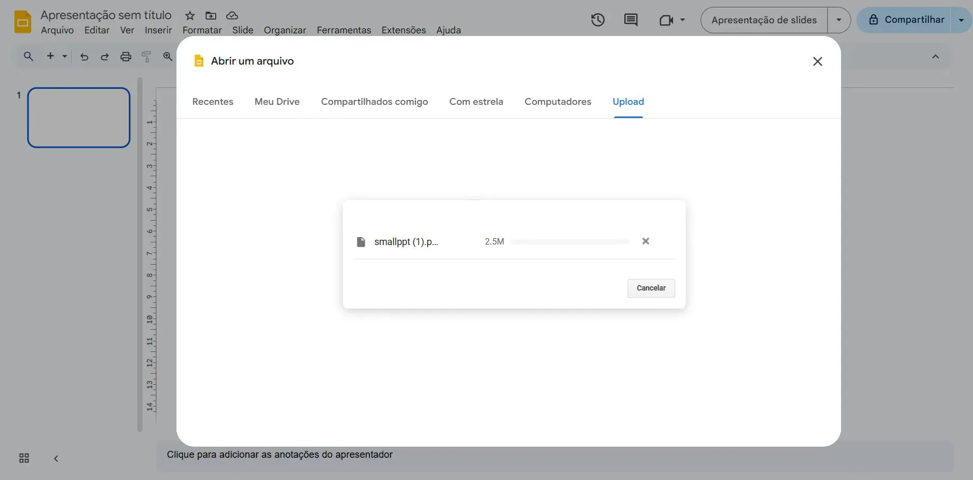The image size is (973, 480).
Task: Switch to the Meu Drive tab
Action: point(277,102)
